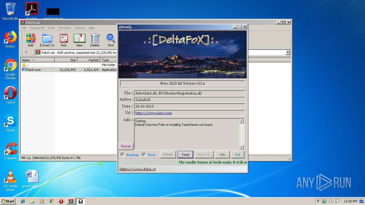Click the File field with AdvrCntr6.dll
This screenshot has height=205, width=365.
190,93
